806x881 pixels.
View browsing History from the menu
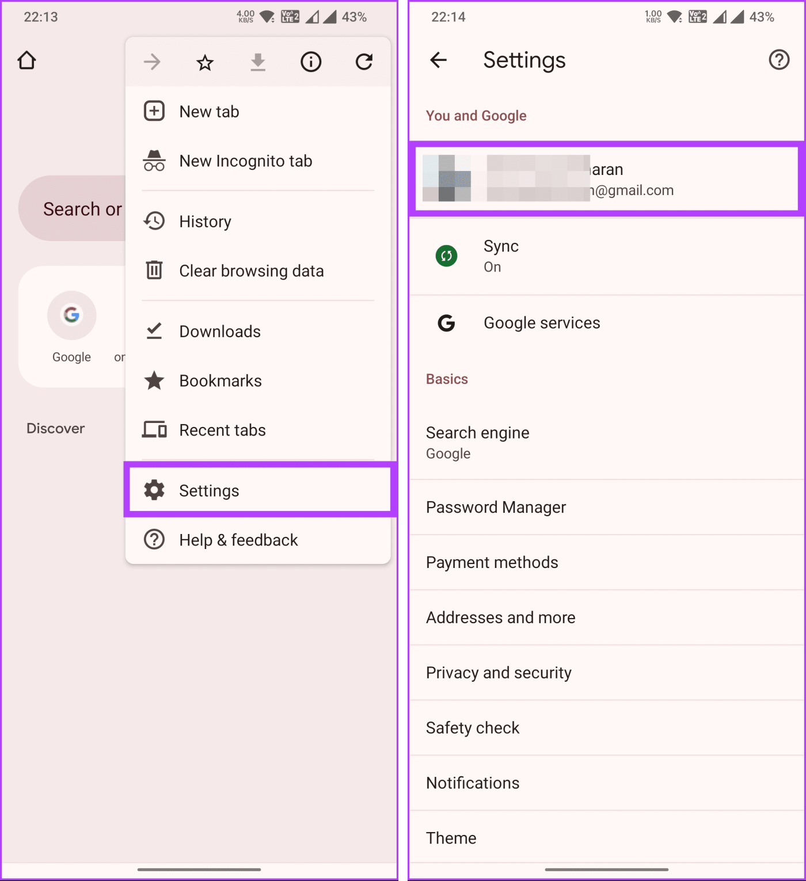point(205,221)
